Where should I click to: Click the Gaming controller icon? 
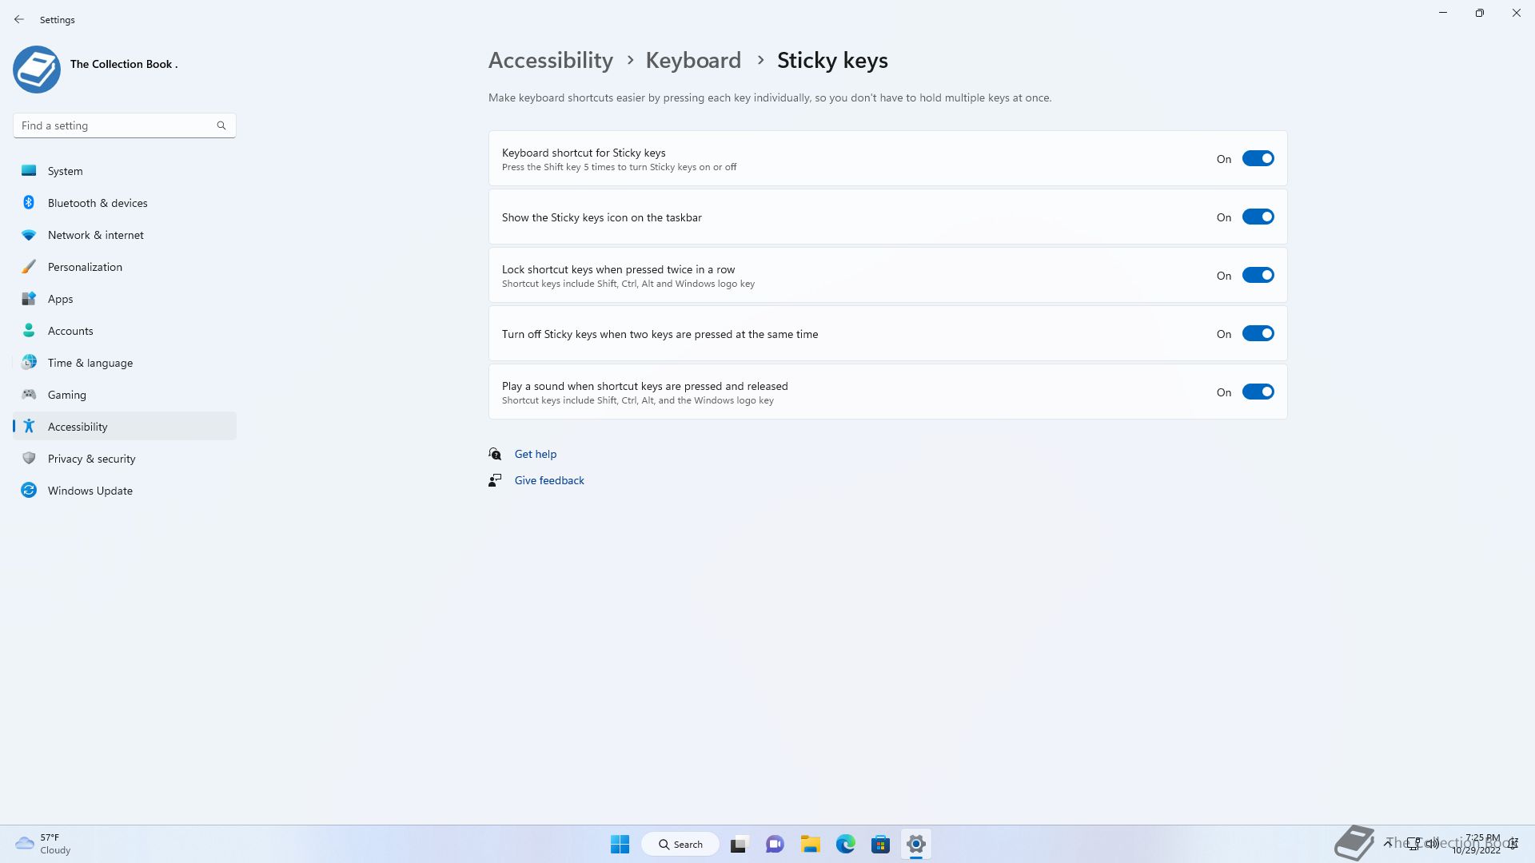(29, 394)
